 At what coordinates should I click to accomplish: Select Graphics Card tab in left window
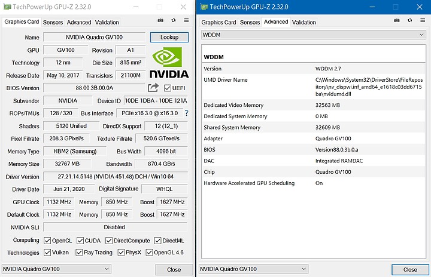click(x=22, y=22)
